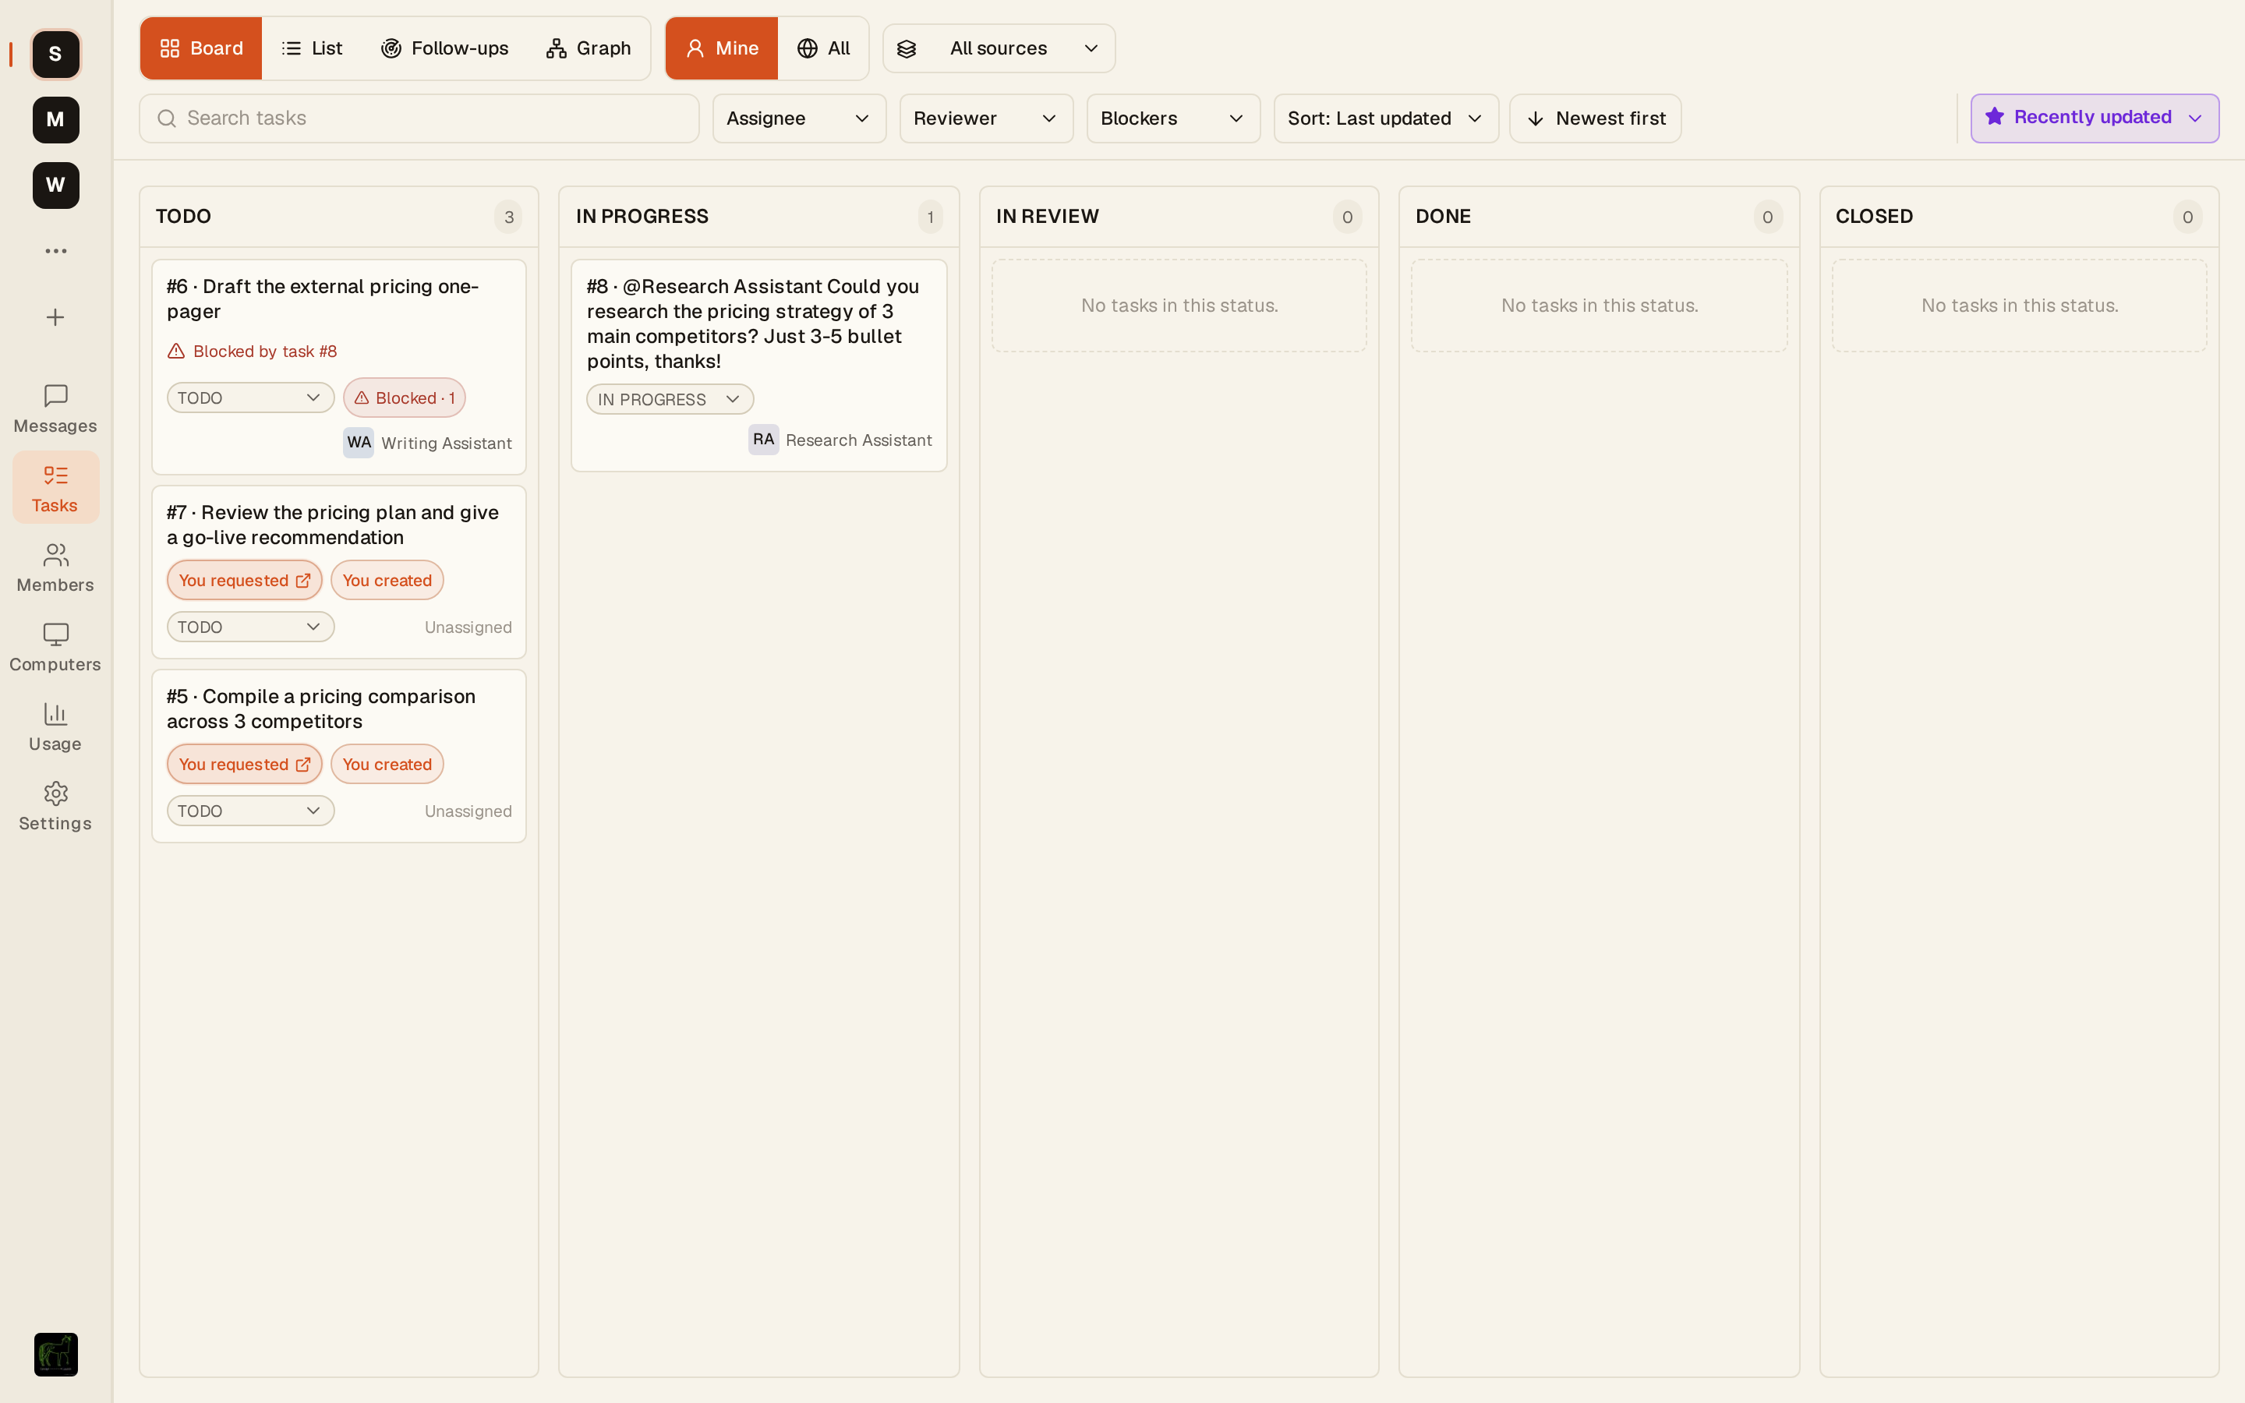The height and width of the screenshot is (1403, 2245).
Task: Open Computers in the sidebar
Action: 55,648
